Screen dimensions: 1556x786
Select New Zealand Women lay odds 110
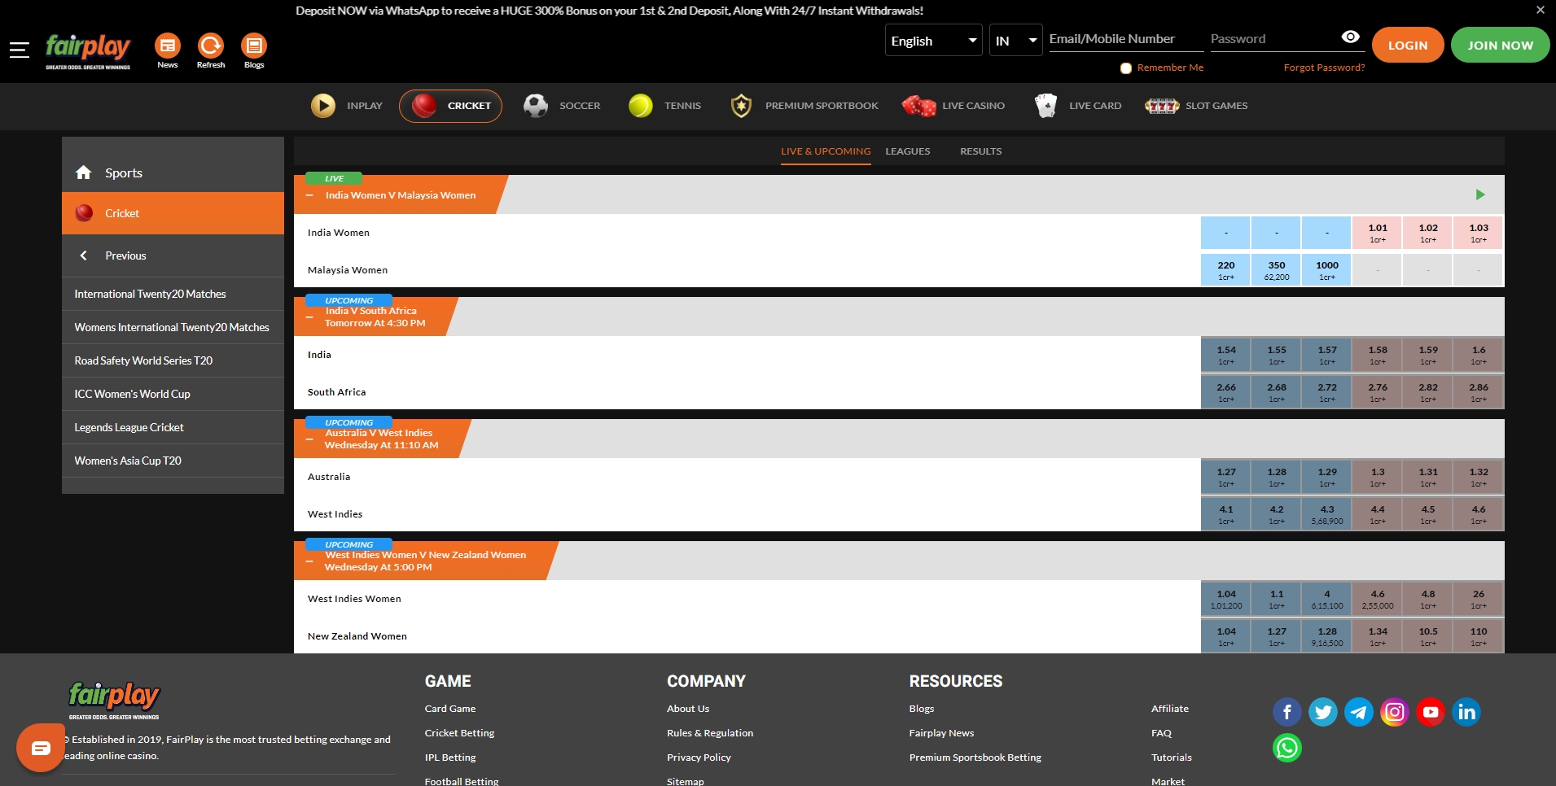pos(1479,636)
